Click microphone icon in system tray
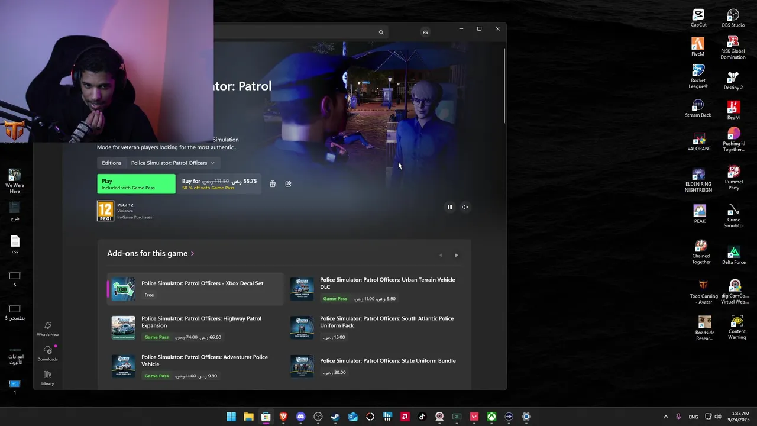Screen dimensions: 757x426 pos(678,417)
